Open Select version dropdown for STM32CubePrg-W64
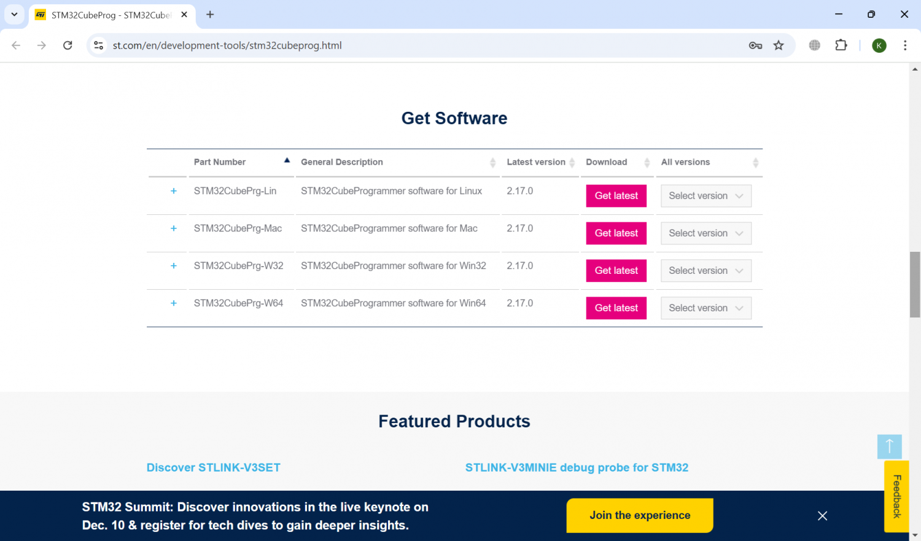The height and width of the screenshot is (541, 921). (705, 308)
